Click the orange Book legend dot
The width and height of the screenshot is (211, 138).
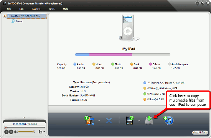click(132, 64)
